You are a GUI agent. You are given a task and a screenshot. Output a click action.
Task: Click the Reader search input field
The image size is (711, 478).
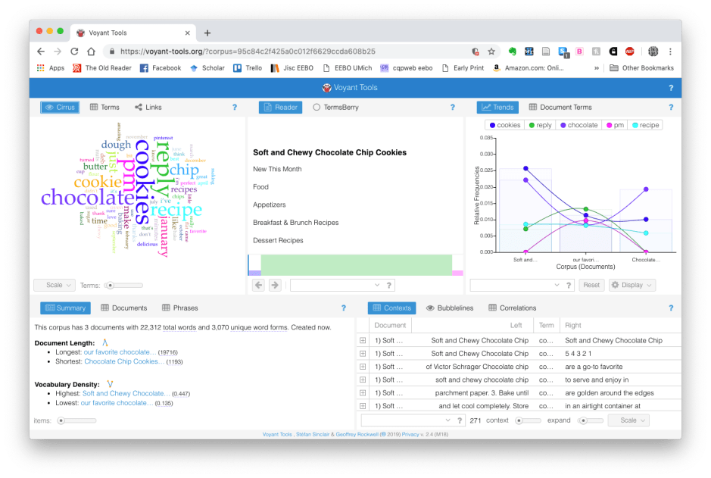point(333,286)
